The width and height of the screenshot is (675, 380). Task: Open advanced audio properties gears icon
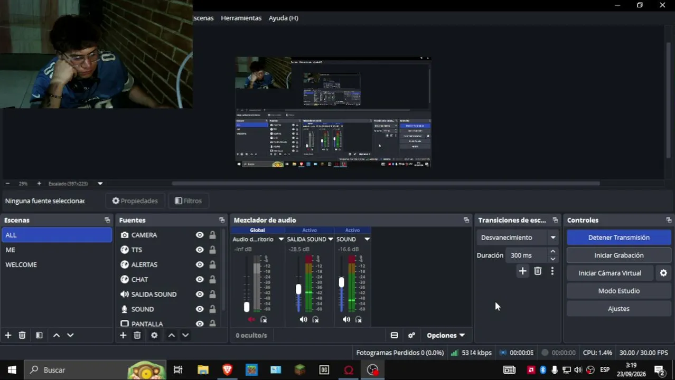pos(411,335)
